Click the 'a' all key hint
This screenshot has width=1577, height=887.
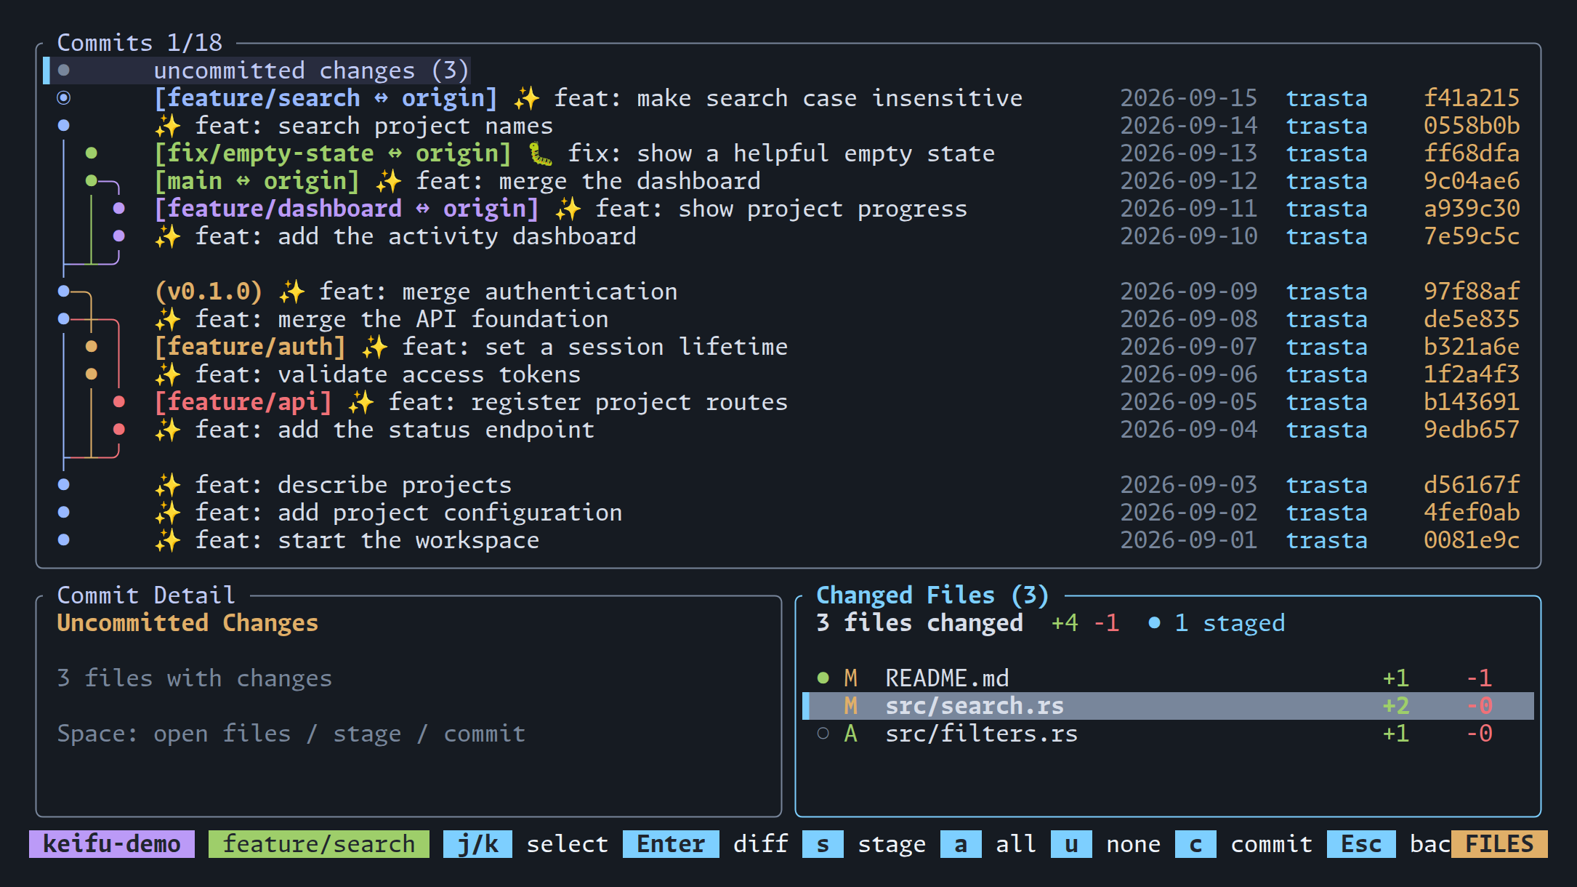point(961,844)
